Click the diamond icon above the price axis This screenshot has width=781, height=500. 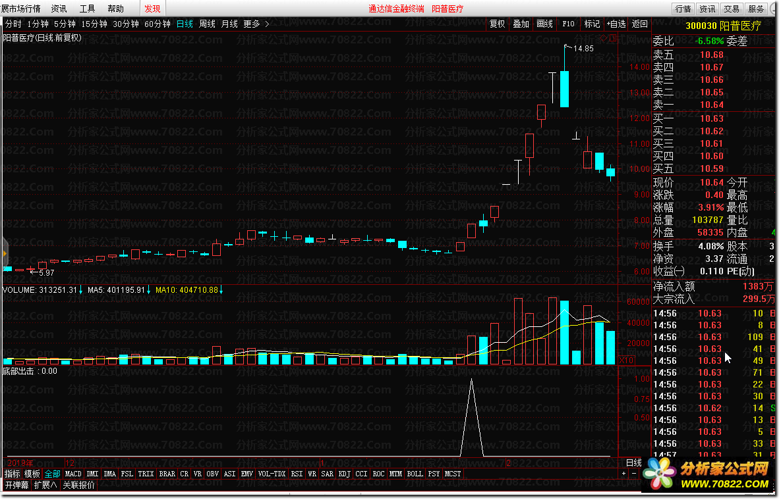coord(604,37)
